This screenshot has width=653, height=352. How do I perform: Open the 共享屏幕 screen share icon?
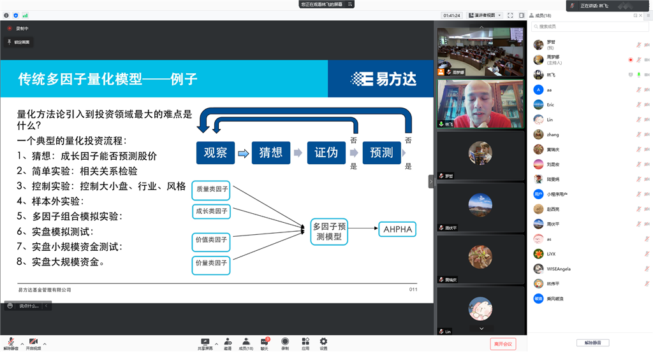coord(205,343)
